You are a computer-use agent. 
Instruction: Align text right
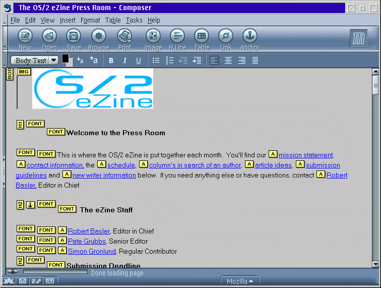pos(241,61)
